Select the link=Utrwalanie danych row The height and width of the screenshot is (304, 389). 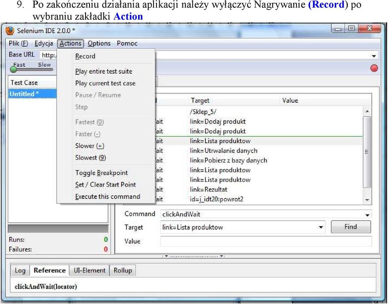click(x=258, y=151)
